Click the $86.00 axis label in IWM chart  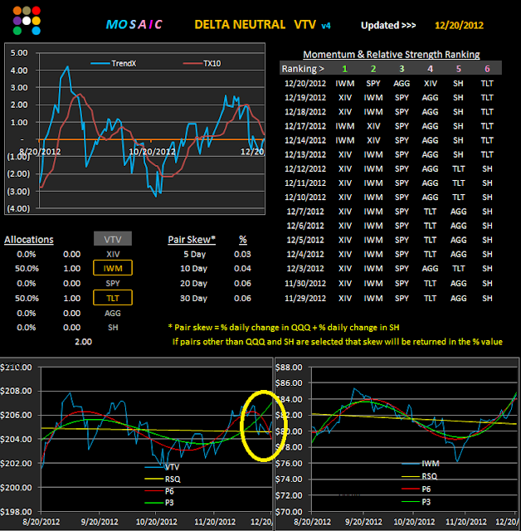pyautogui.click(x=289, y=383)
